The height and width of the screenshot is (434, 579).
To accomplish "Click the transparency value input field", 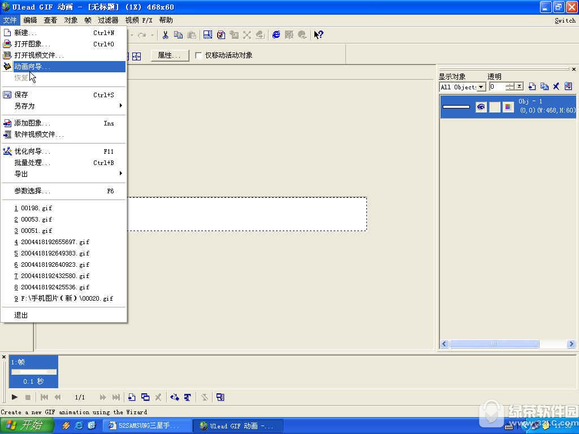I will [x=498, y=86].
